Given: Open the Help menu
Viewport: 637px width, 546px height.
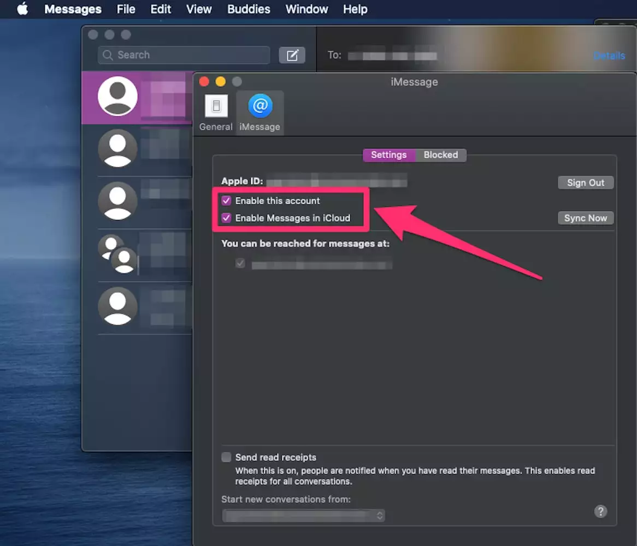Looking at the screenshot, I should point(355,9).
